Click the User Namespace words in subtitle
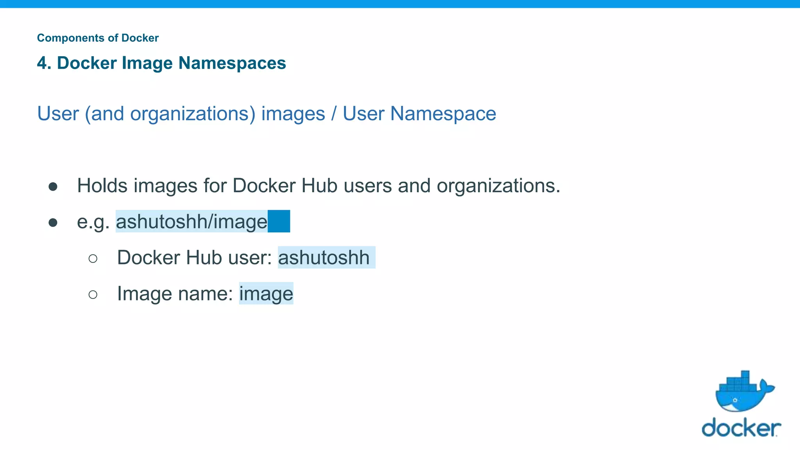The height and width of the screenshot is (450, 800). coord(419,114)
